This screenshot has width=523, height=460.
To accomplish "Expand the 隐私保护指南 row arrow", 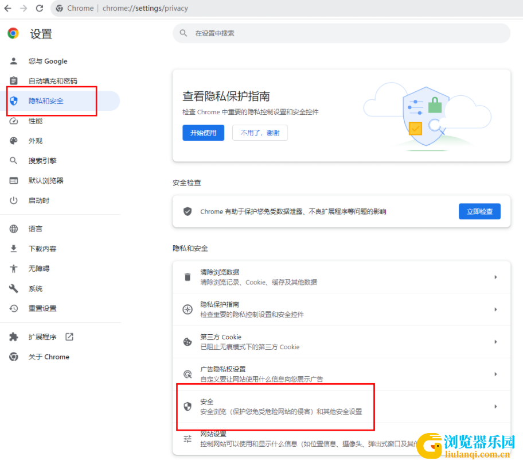I will (x=495, y=310).
